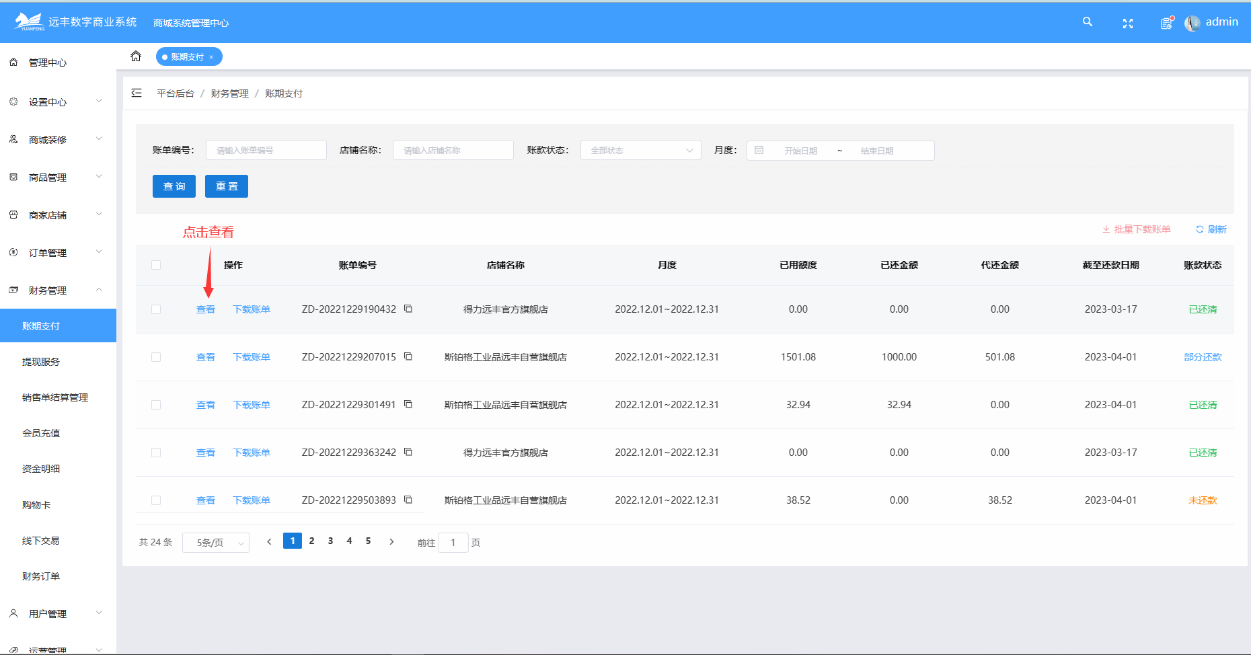Open the 账款状态 dropdown
Image resolution: width=1251 pixels, height=655 pixels.
641,150
